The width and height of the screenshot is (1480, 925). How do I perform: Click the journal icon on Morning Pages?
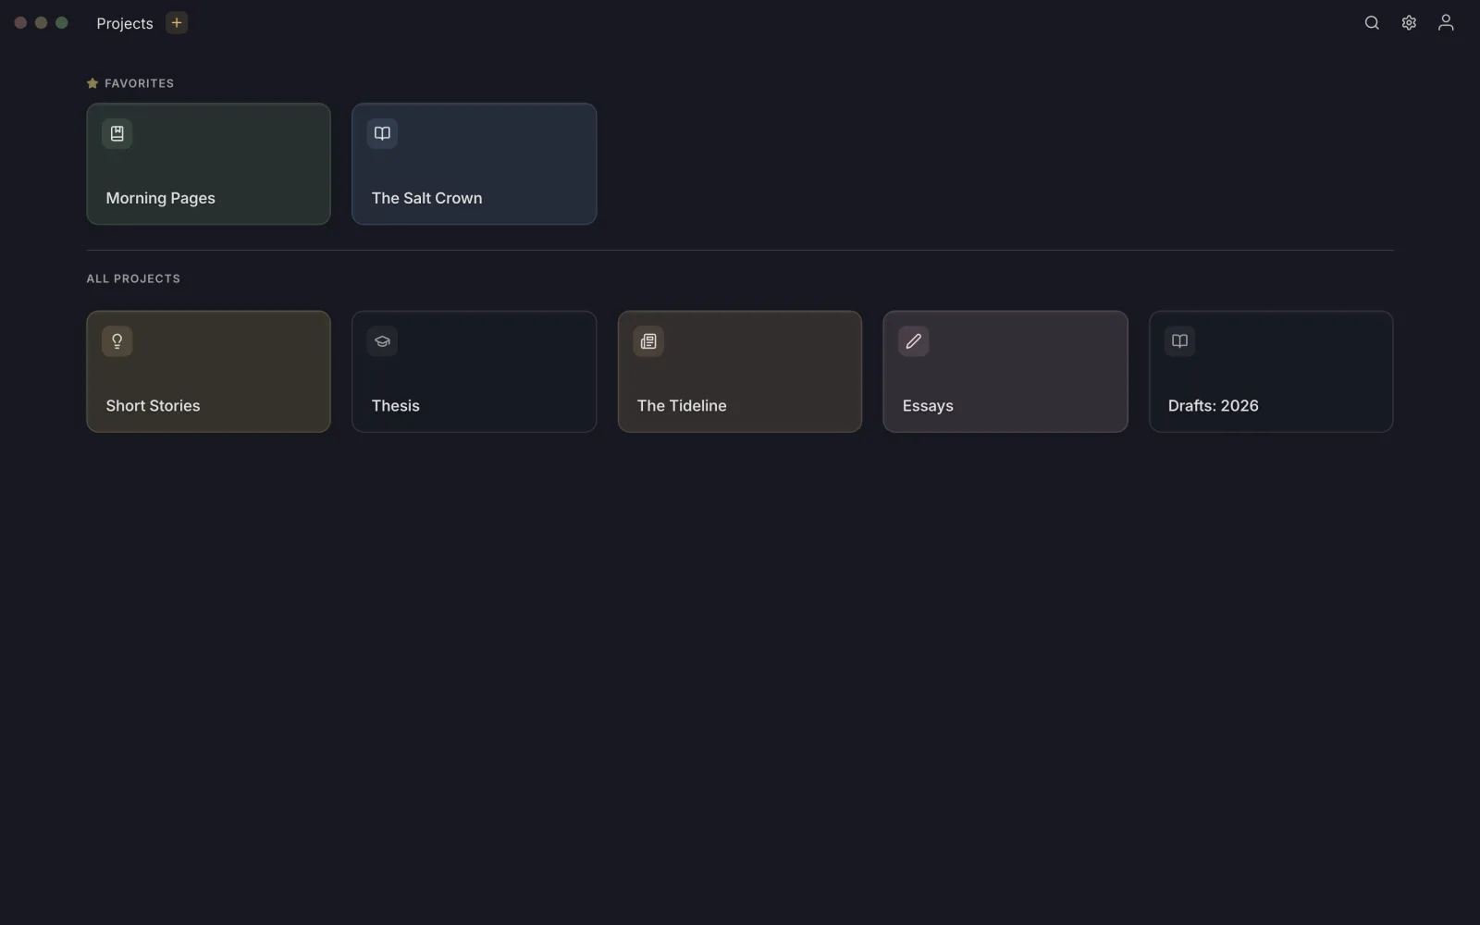(x=117, y=133)
